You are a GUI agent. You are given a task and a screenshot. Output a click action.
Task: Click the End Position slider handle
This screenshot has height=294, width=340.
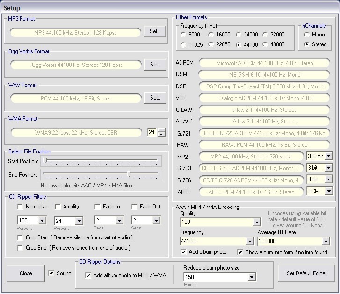pos(129,174)
